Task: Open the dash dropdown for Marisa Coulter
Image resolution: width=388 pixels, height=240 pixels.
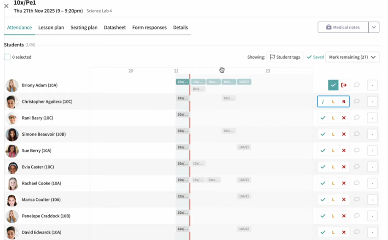Action: (372, 200)
